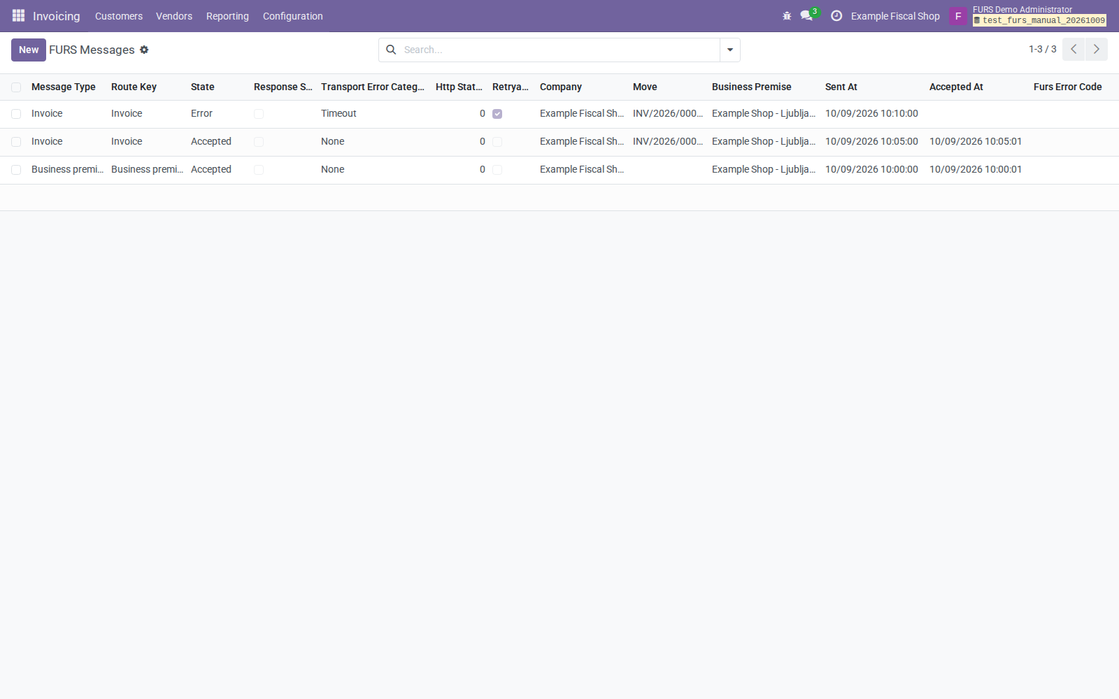Open the Vendors menu

tap(174, 16)
